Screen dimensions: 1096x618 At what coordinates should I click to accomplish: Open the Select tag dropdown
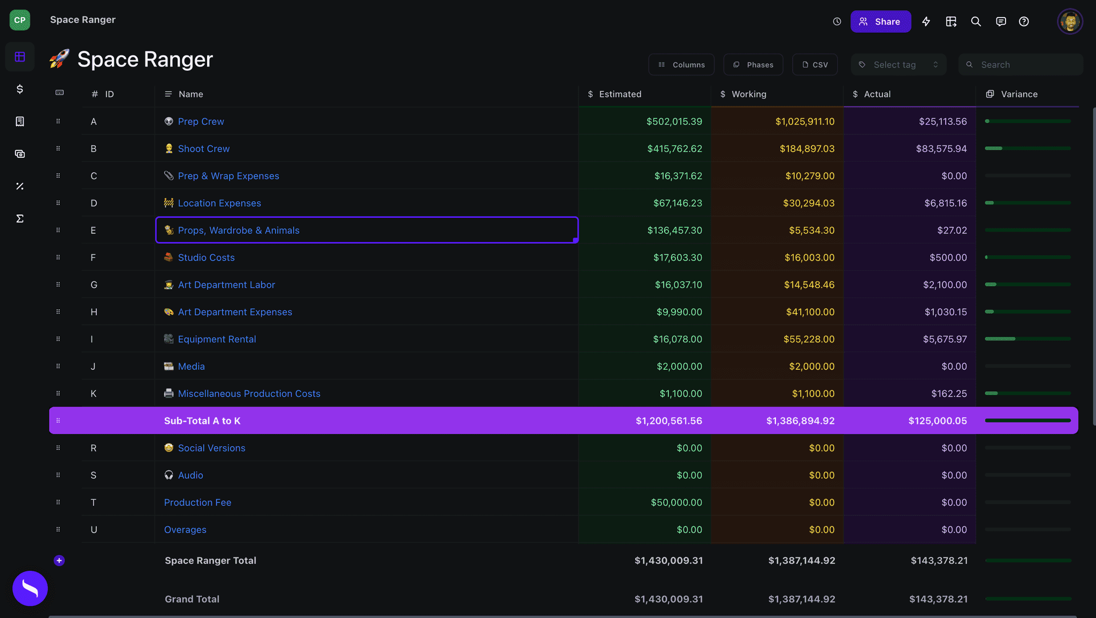click(898, 64)
